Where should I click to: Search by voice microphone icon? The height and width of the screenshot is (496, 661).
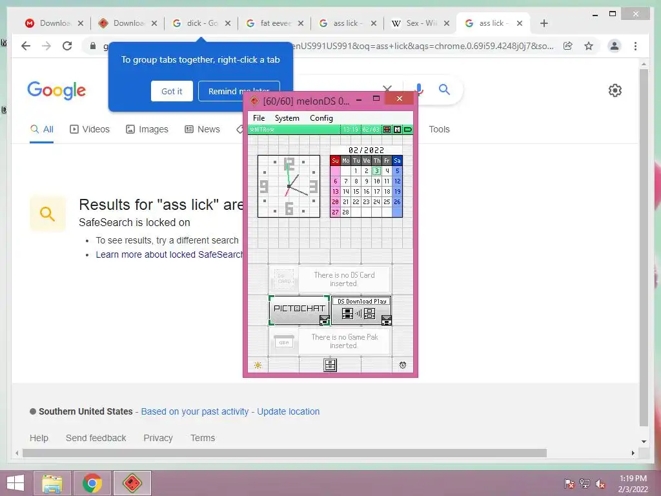[x=418, y=89]
